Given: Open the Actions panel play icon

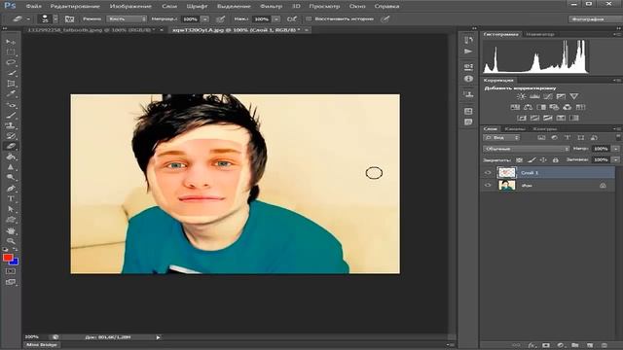Looking at the screenshot, I should (x=468, y=52).
